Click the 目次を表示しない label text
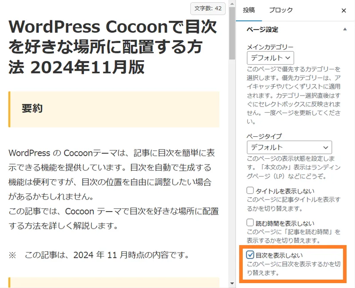Image resolution: width=355 pixels, height=288 pixels. (x=279, y=255)
